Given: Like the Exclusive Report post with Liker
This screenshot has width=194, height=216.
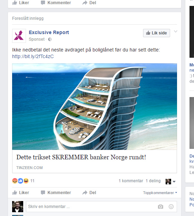Looking at the screenshot, I should click(20, 193).
